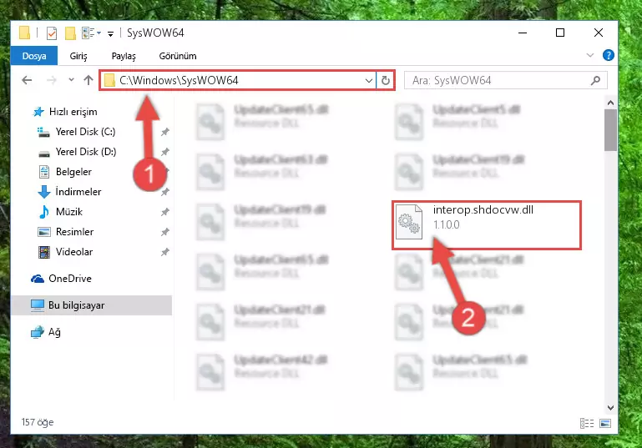Click the scroll up arrow
This screenshot has width=642, height=448.
pos(610,103)
